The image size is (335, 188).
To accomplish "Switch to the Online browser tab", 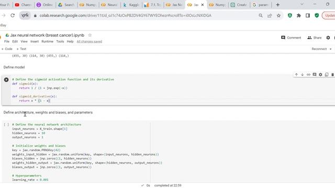I will pos(44,5).
